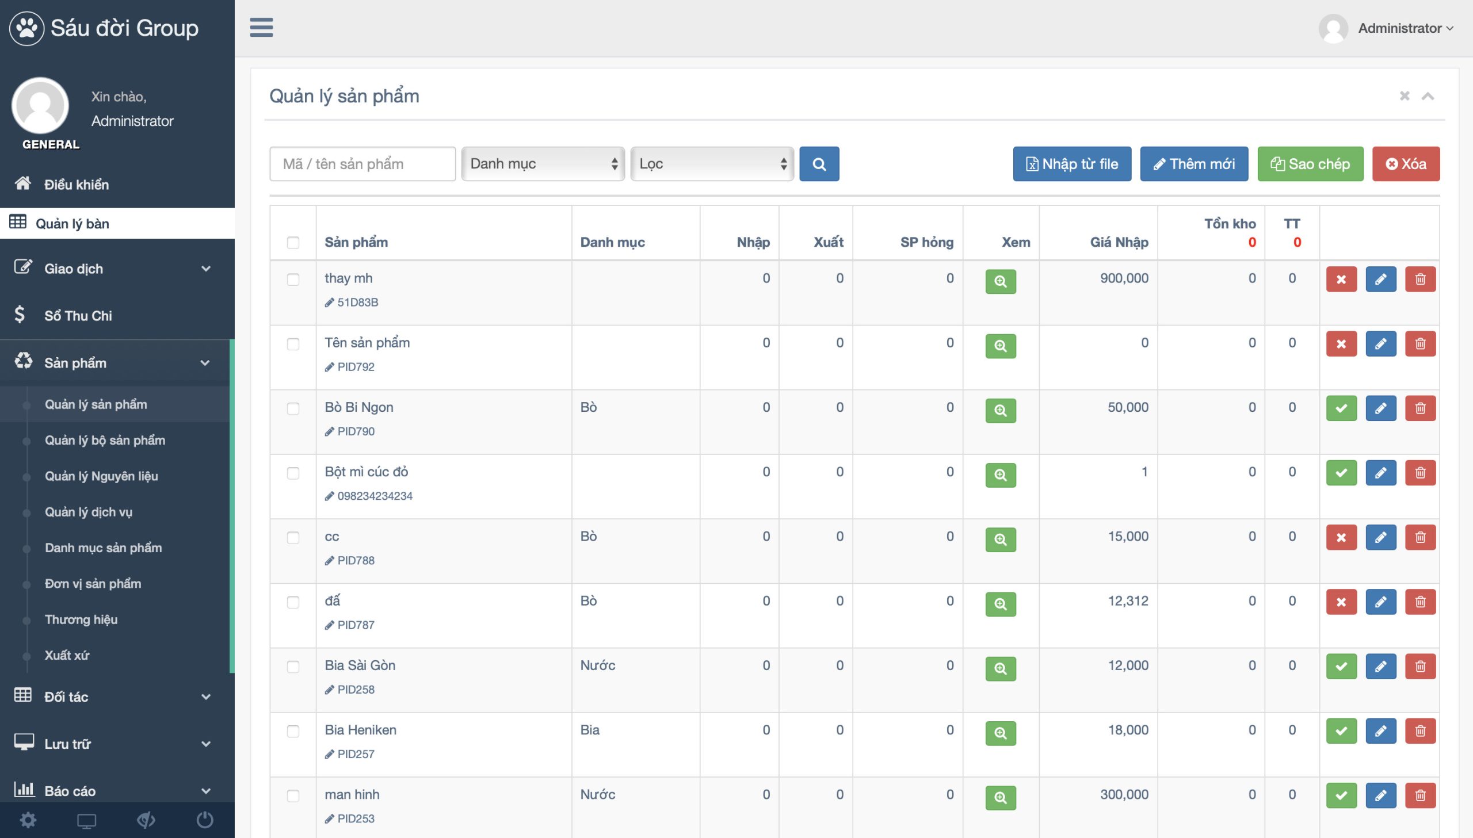Click the green check status for Bia Sài Gòn
The width and height of the screenshot is (1473, 838).
point(1341,667)
